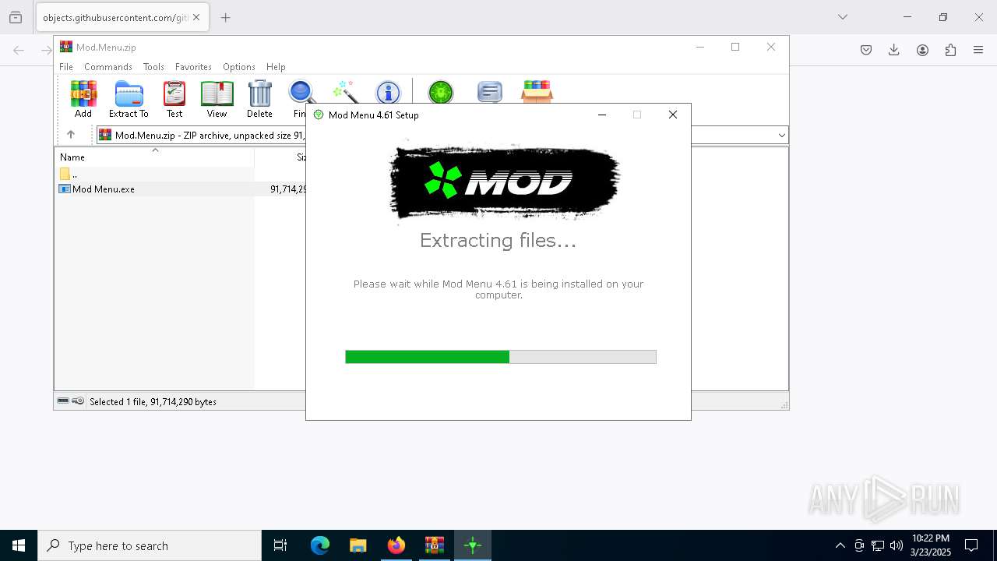Expand the archive path dropdown arrow
The width and height of the screenshot is (997, 561).
pos(781,136)
